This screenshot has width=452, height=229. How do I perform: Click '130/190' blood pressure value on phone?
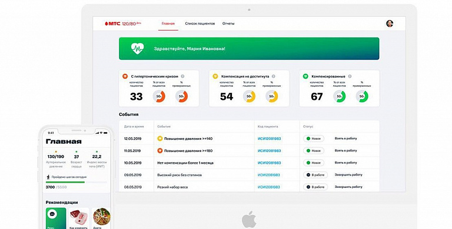tap(56, 157)
